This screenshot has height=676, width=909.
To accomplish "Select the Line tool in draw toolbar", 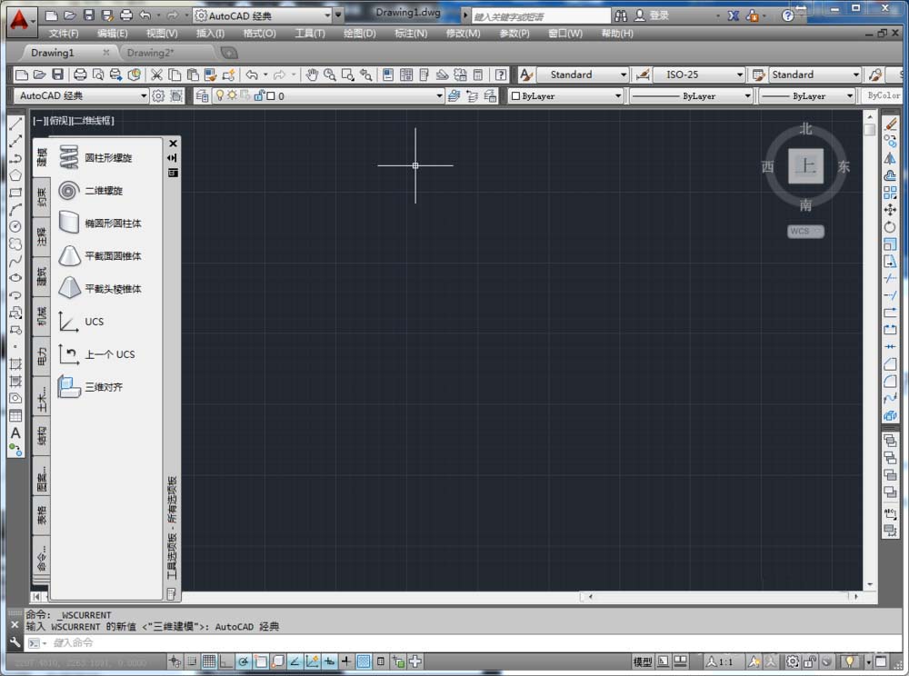I will tap(15, 124).
